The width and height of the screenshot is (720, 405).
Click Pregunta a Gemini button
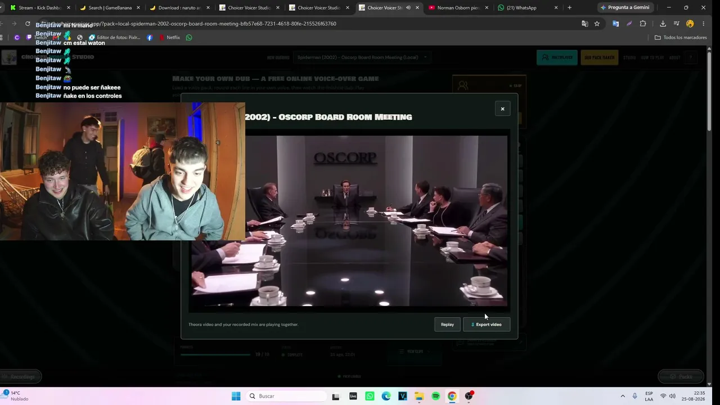click(x=624, y=8)
